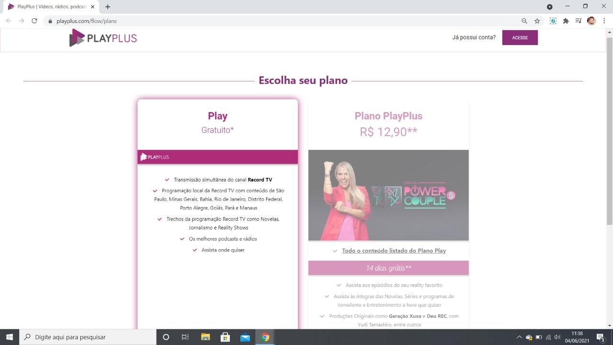Click 'Transmissão simultânea do canal Record TV' item
The height and width of the screenshot is (345, 613).
223,180
